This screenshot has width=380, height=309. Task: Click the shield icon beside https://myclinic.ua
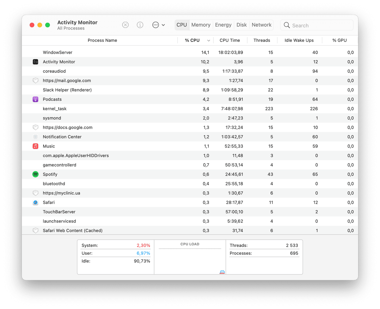click(x=35, y=193)
